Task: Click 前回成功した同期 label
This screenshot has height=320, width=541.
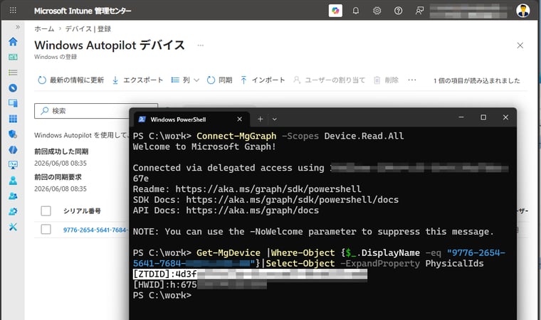Action: [61, 151]
